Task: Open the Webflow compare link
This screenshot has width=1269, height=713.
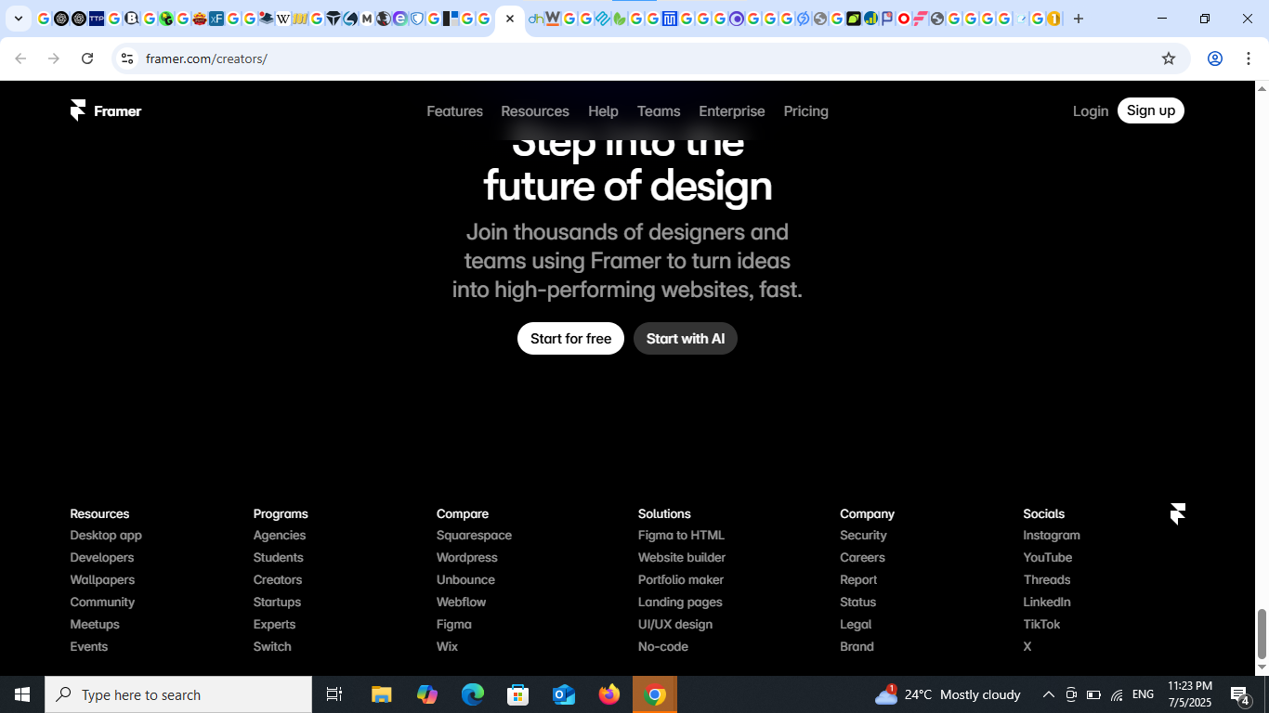Action: tap(462, 603)
